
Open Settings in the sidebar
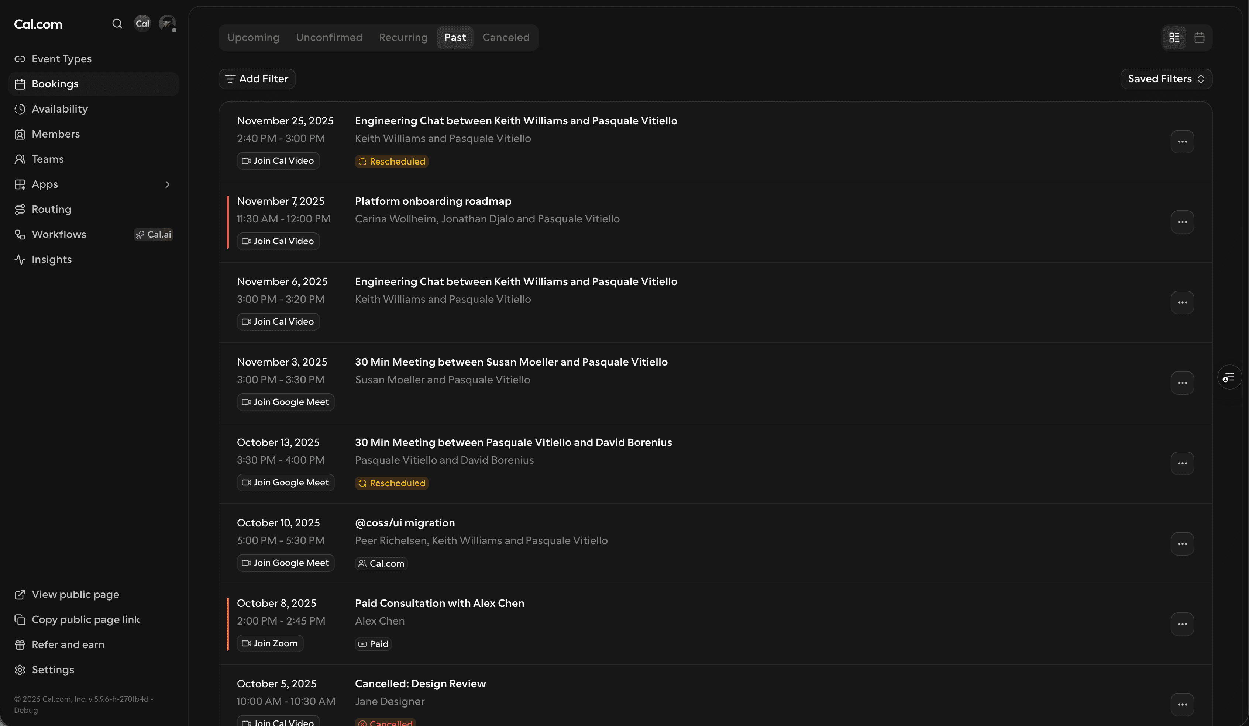click(52, 670)
